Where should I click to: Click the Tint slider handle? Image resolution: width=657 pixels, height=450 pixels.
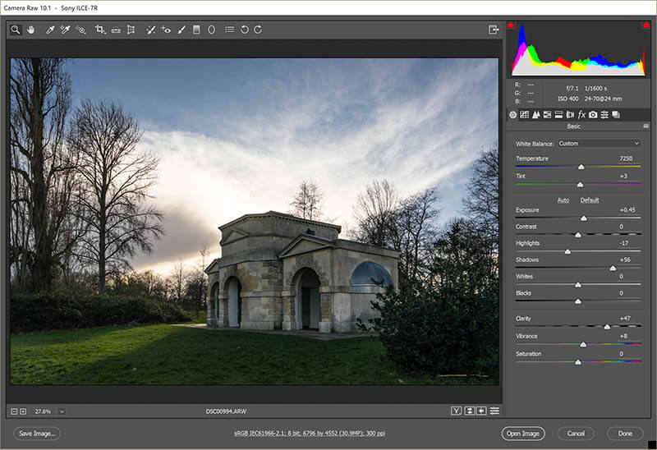click(580, 185)
